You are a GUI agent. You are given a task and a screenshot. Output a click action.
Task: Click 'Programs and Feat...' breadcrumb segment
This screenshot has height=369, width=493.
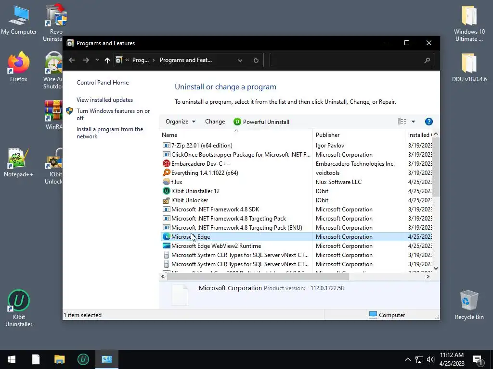[185, 60]
